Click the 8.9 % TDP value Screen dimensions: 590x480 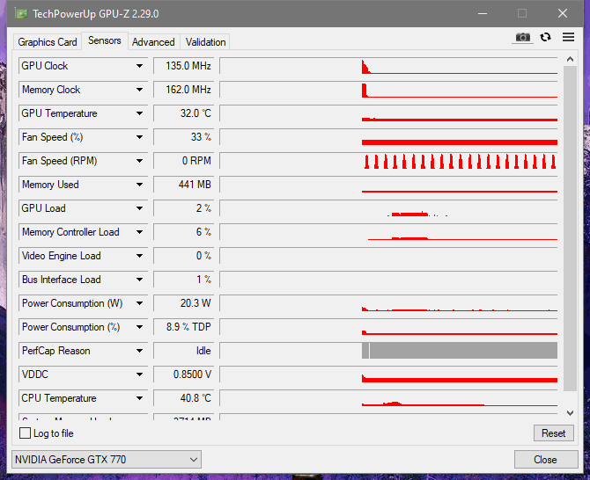click(x=184, y=327)
